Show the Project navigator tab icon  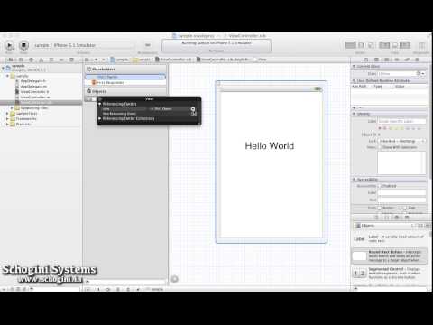11,60
